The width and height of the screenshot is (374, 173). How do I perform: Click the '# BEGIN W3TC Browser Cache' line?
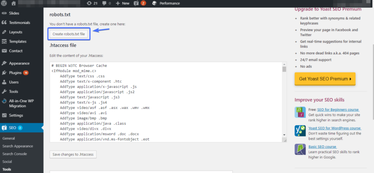click(79, 65)
